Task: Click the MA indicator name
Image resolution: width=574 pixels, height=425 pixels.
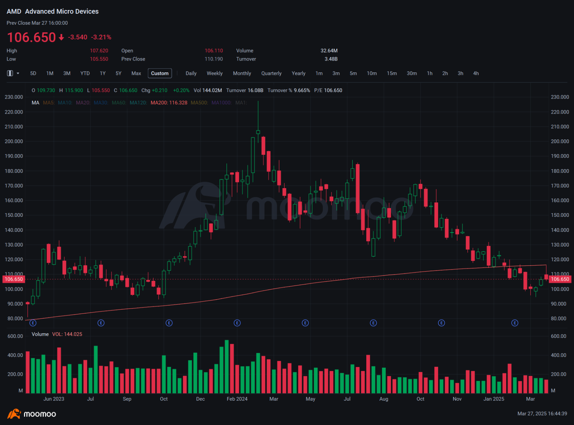Action: (x=36, y=103)
